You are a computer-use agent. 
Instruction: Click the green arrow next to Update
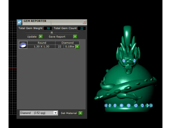coord(41,37)
